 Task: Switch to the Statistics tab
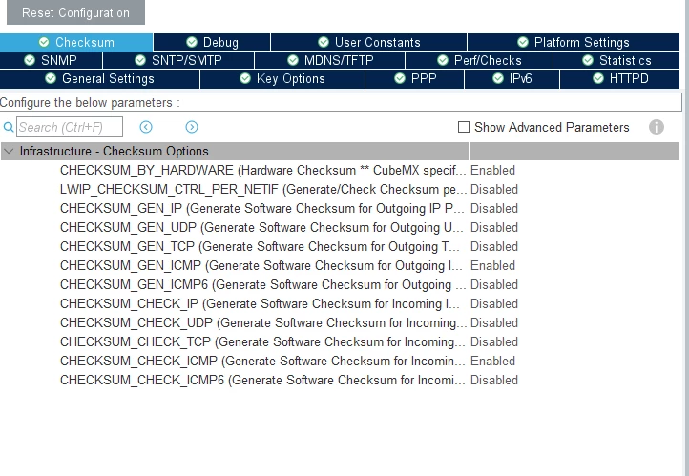(616, 60)
